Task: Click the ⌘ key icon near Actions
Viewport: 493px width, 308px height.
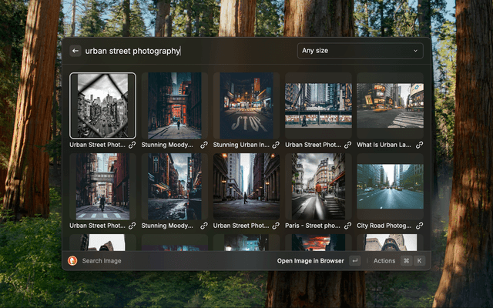Action: pos(406,261)
